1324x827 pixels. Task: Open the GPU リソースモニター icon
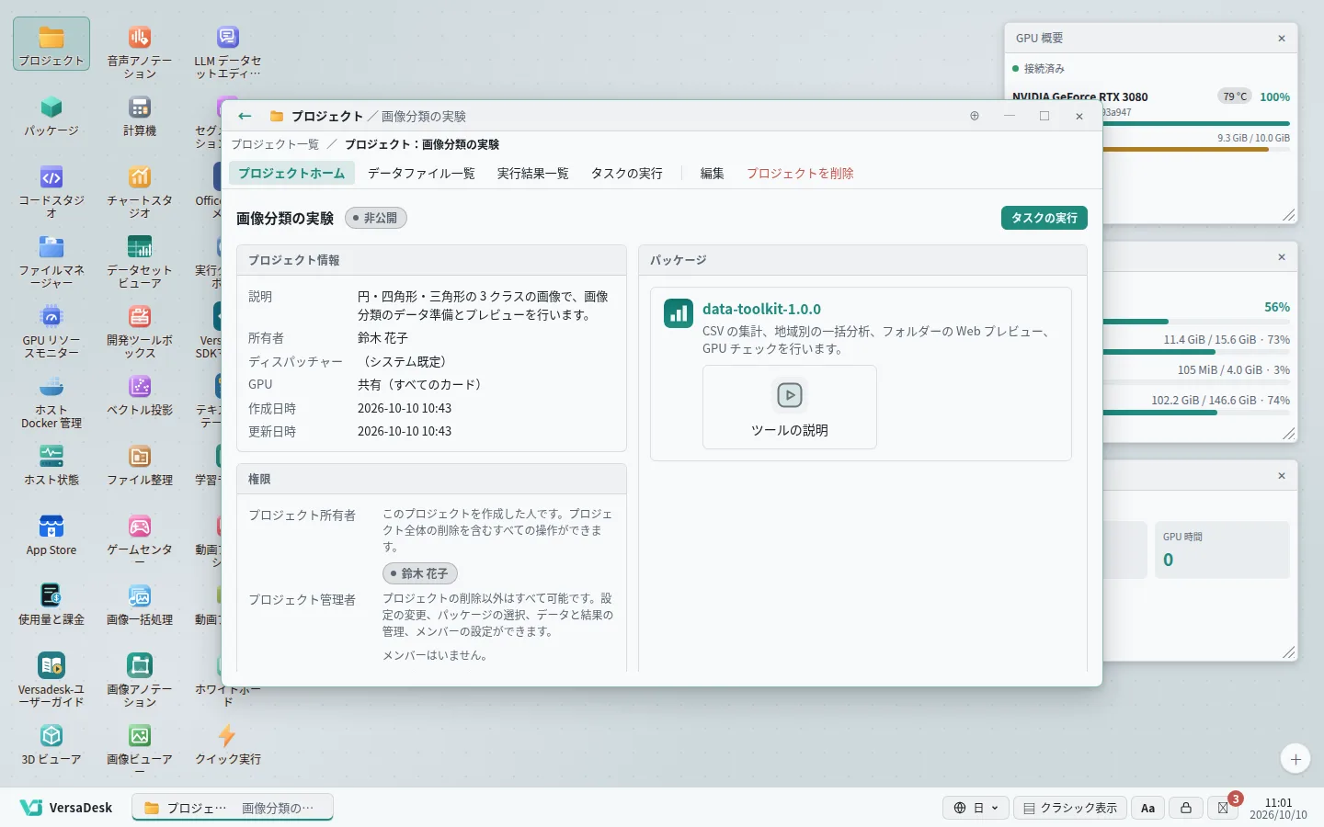tap(51, 332)
